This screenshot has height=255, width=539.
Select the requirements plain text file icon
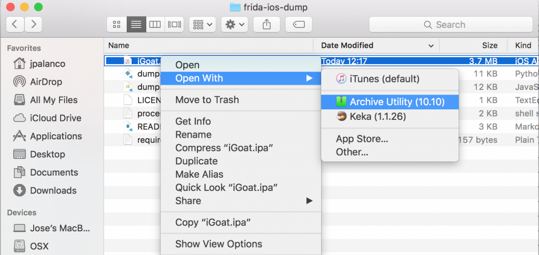pyautogui.click(x=127, y=140)
